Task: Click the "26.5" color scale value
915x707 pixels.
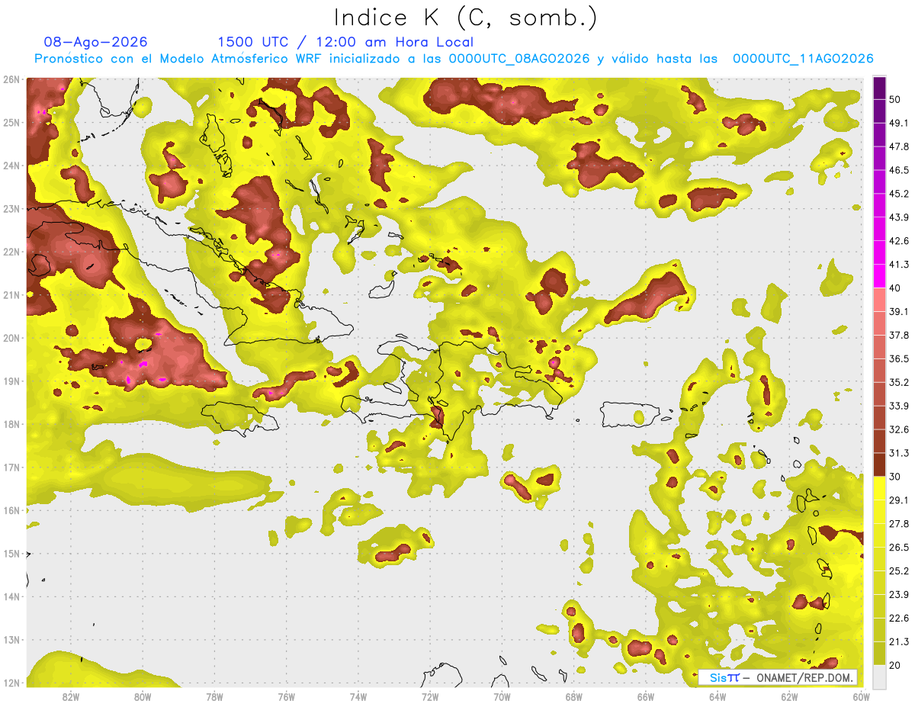Action: (898, 547)
